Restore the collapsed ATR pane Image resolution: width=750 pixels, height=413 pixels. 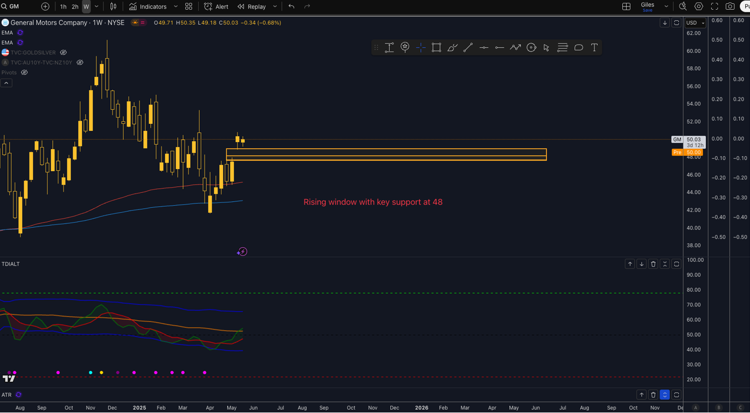tap(665, 395)
